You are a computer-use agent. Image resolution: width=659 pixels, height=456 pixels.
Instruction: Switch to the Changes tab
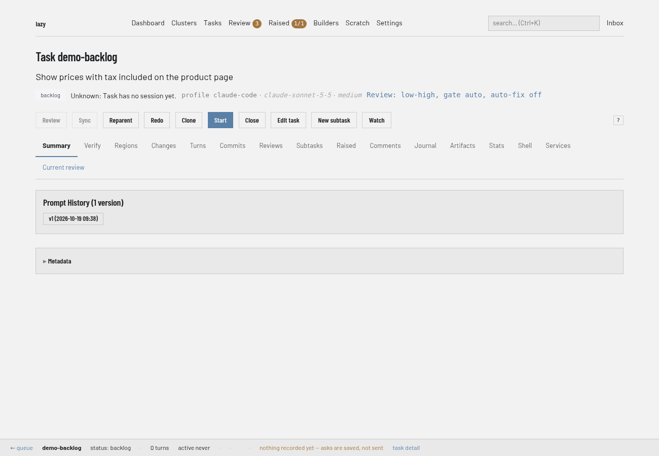(x=164, y=146)
